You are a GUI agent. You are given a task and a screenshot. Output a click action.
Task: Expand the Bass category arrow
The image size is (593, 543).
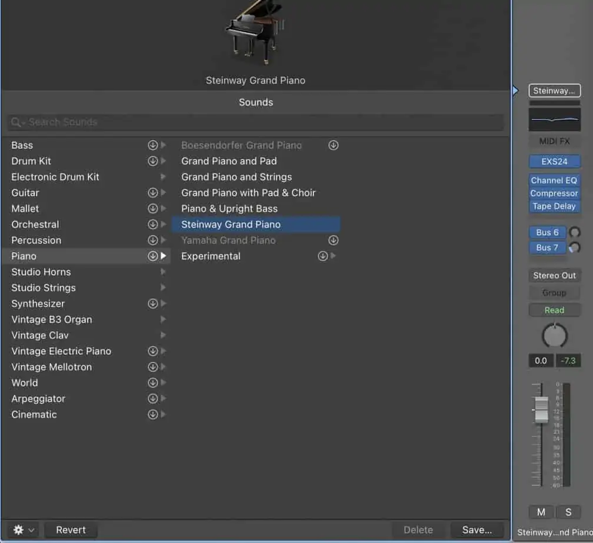coord(163,145)
